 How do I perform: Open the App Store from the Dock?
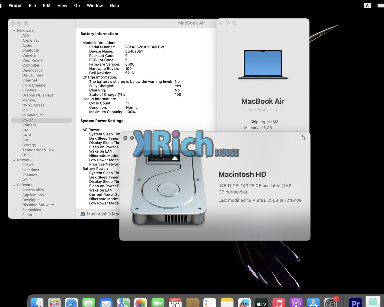(313, 302)
